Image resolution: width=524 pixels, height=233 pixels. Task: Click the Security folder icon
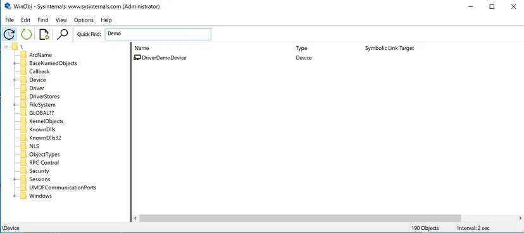pyautogui.click(x=23, y=171)
